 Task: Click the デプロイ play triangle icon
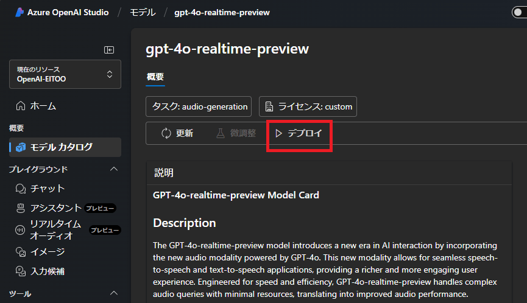tap(278, 133)
